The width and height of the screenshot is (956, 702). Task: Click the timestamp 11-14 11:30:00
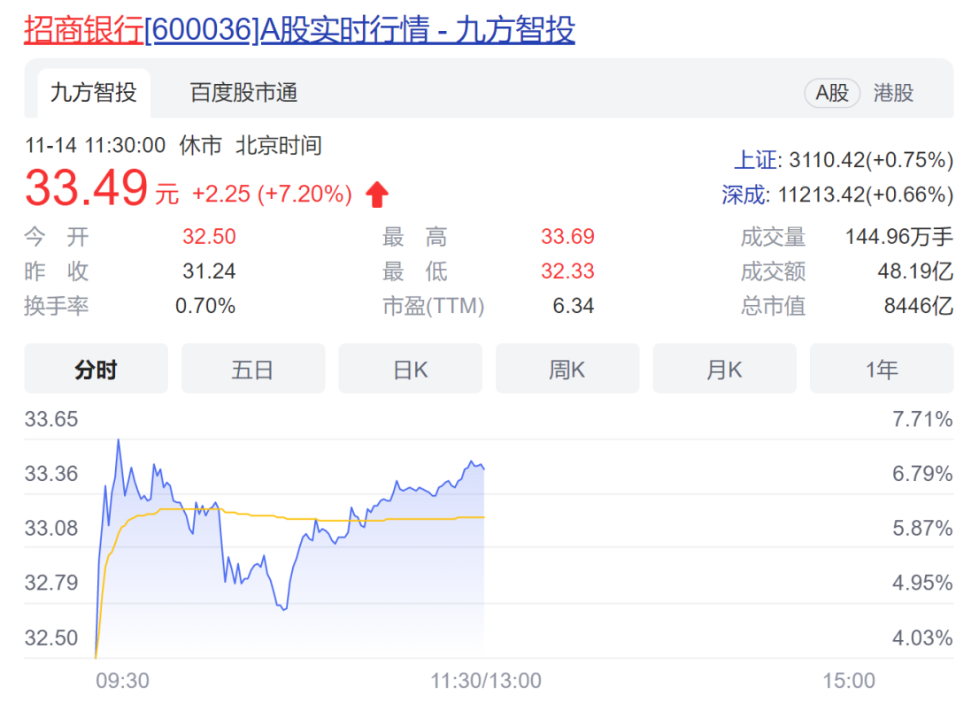(x=95, y=146)
